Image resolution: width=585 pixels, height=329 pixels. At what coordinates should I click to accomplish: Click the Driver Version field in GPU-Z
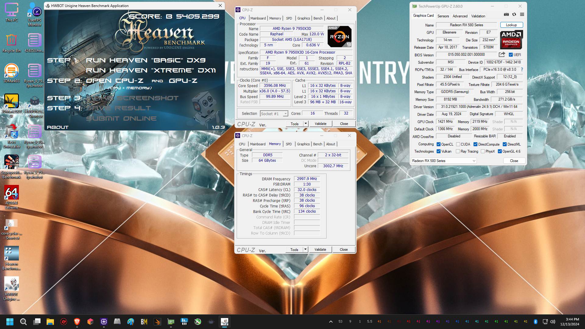(479, 107)
